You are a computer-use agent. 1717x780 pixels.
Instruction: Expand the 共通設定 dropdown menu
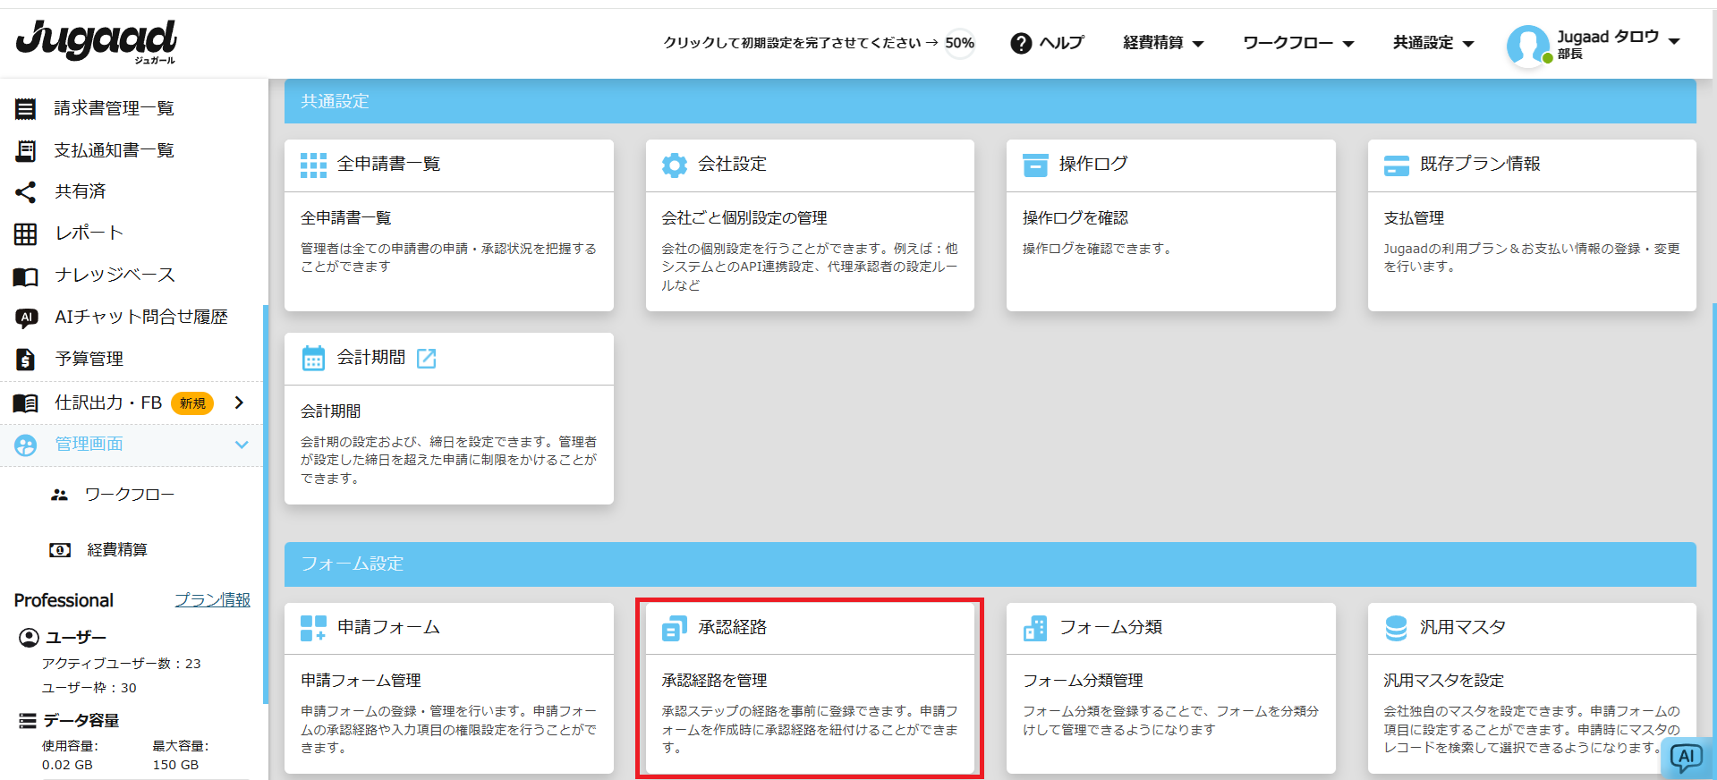(x=1432, y=43)
